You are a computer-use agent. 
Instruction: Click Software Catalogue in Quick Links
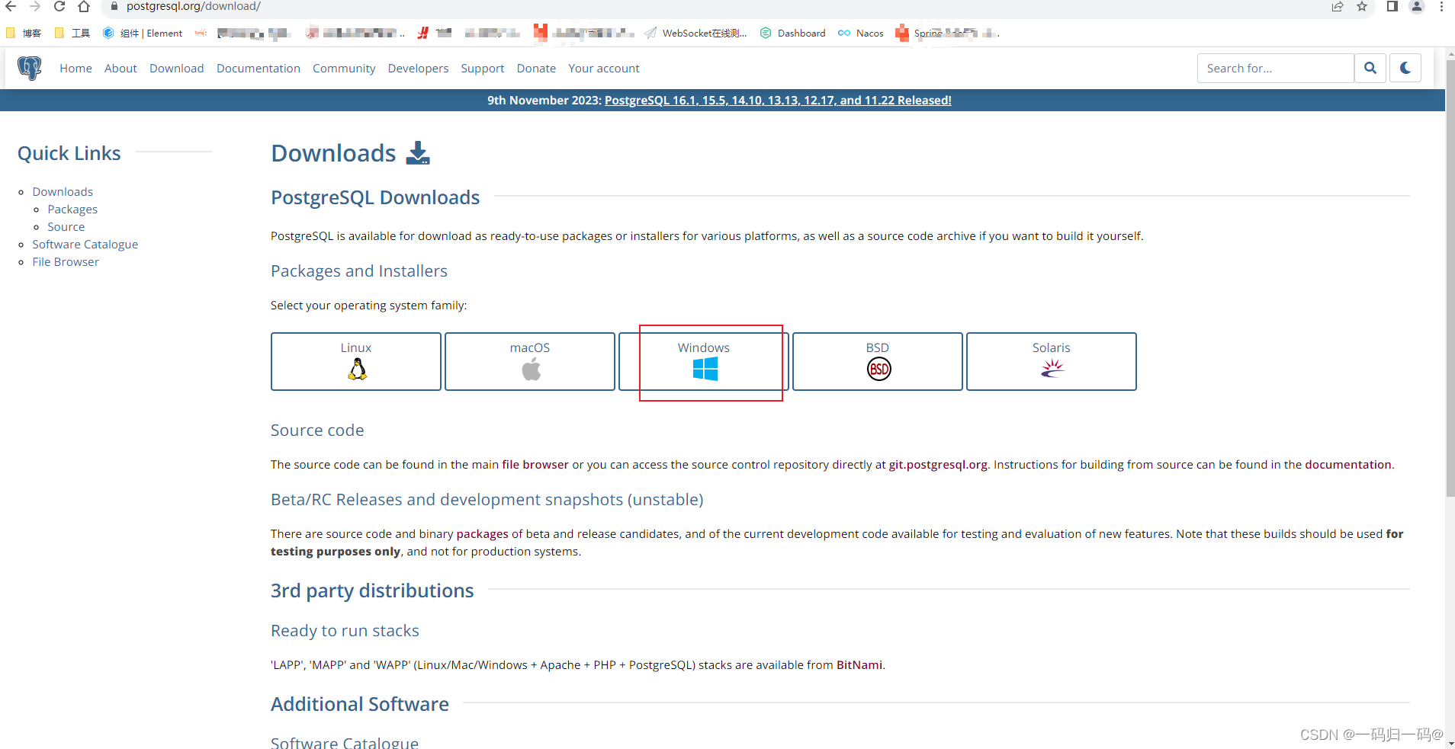point(85,245)
